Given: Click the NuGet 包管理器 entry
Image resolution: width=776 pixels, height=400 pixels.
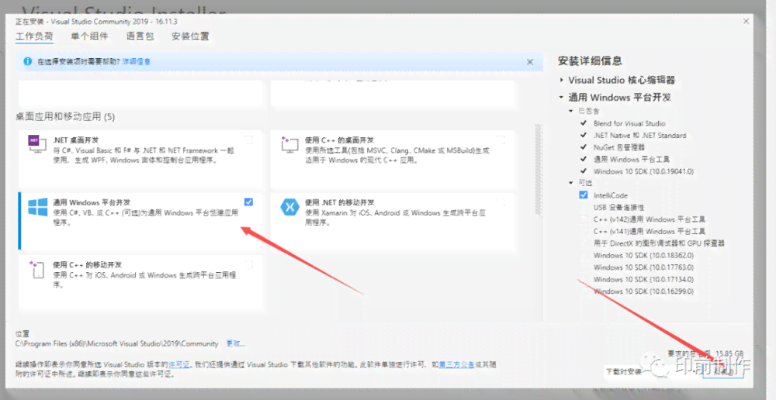Looking at the screenshot, I should (x=619, y=147).
